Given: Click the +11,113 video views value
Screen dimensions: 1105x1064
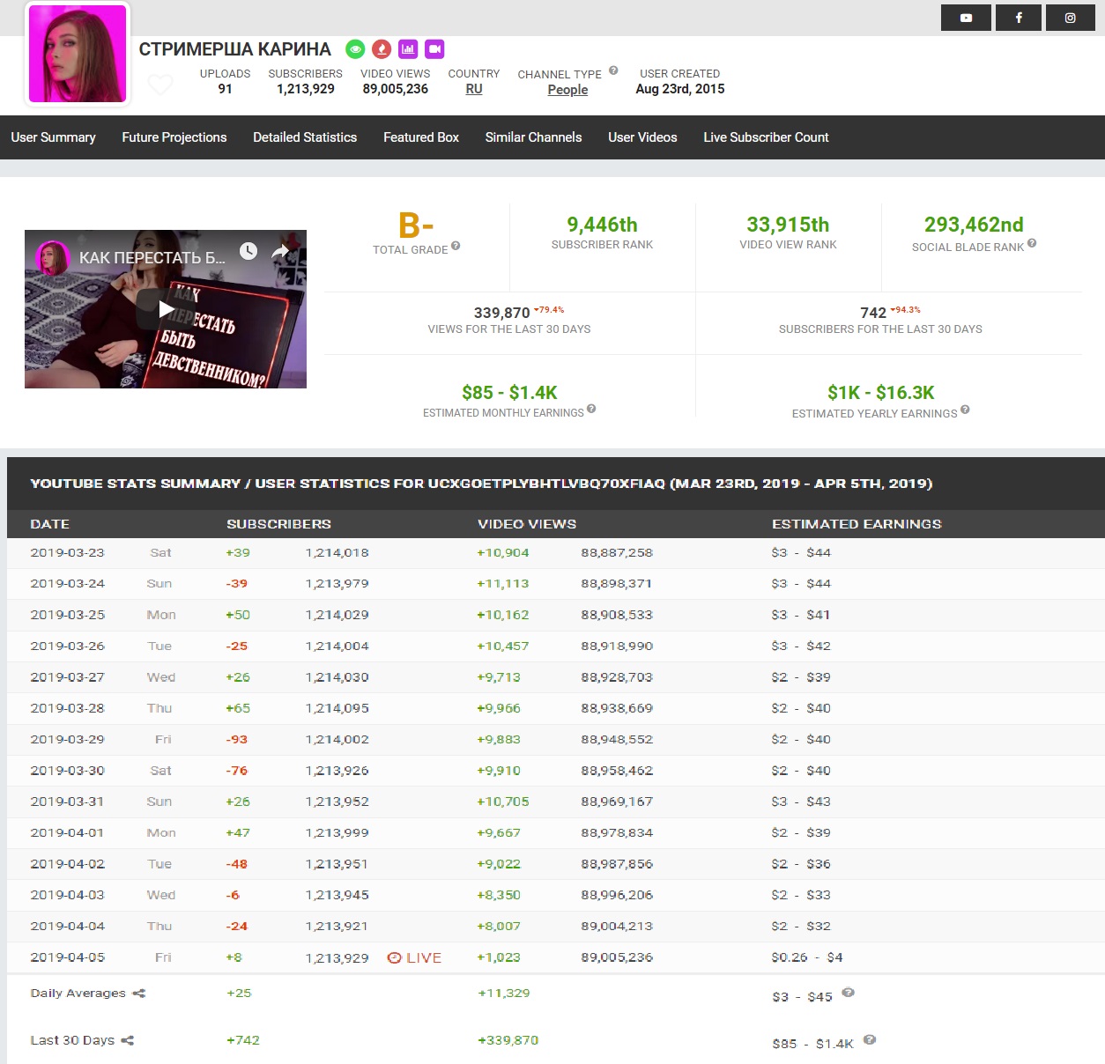Looking at the screenshot, I should coord(503,584).
